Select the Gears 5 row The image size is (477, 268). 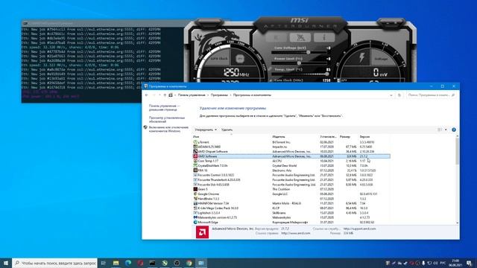tap(291, 189)
